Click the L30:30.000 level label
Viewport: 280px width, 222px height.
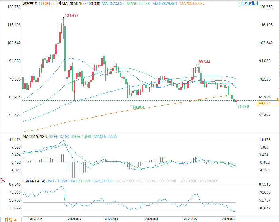click(x=146, y=181)
